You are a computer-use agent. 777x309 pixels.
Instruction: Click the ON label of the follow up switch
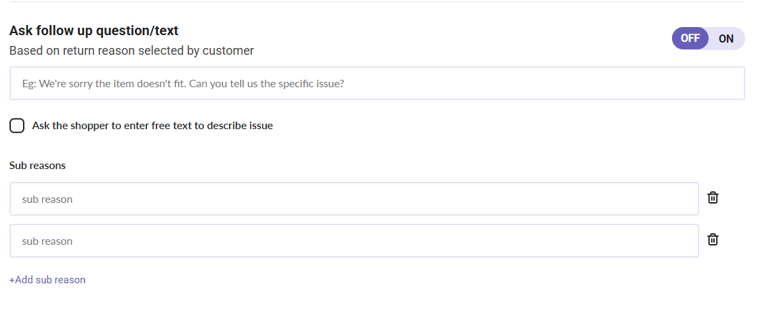point(726,39)
